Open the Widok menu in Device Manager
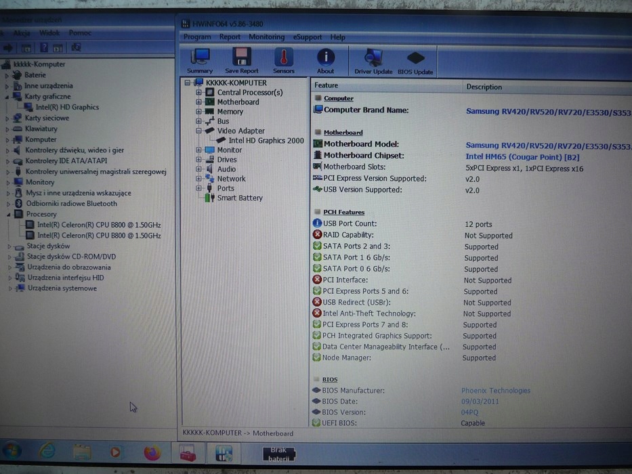The width and height of the screenshot is (632, 474). pyautogui.click(x=49, y=33)
